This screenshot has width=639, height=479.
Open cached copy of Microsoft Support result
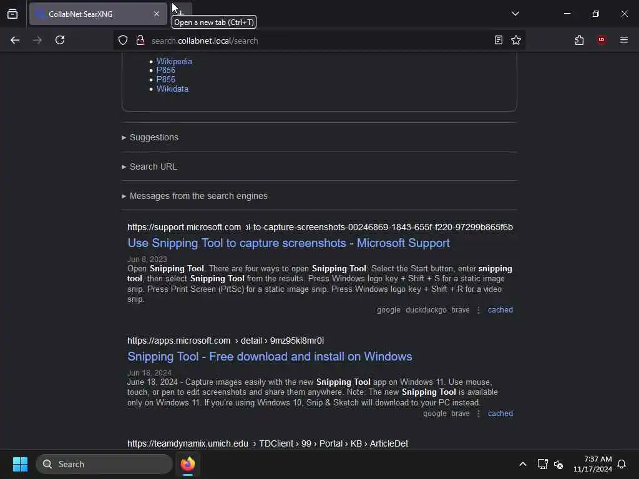point(500,310)
